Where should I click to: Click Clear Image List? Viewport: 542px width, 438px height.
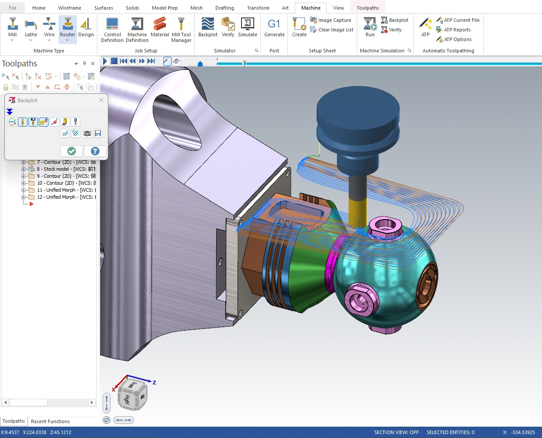point(331,30)
